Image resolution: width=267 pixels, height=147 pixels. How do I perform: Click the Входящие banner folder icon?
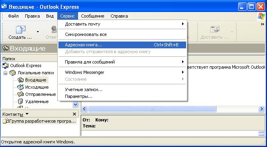5,48
